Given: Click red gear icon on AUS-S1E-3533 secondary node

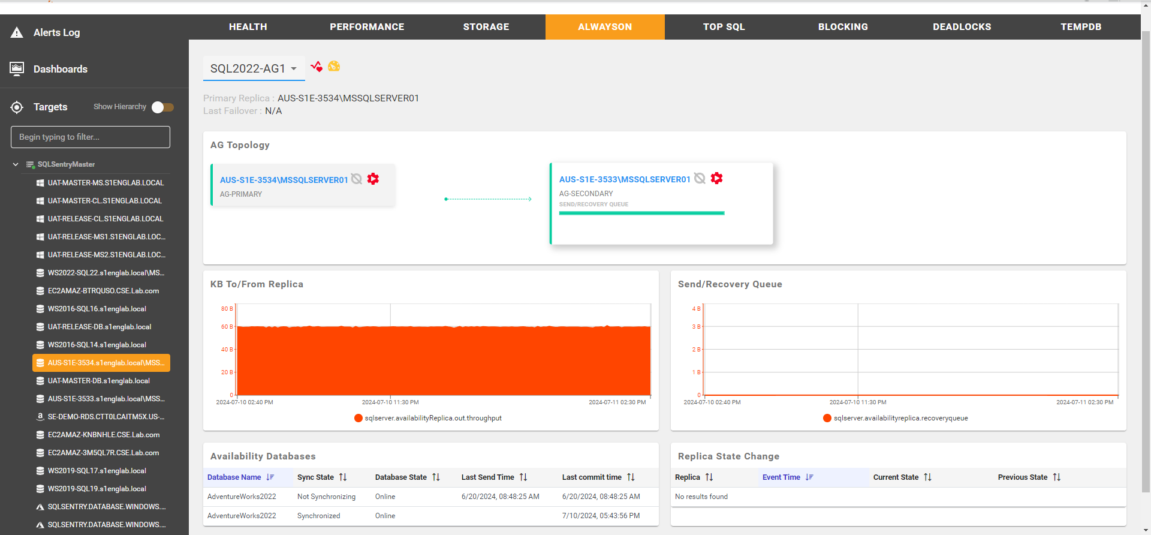Looking at the screenshot, I should (716, 178).
